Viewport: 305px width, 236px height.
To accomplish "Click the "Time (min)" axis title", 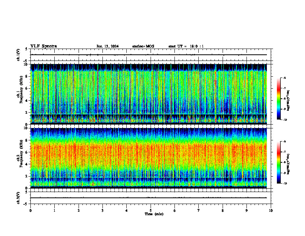I will coord(154,214).
